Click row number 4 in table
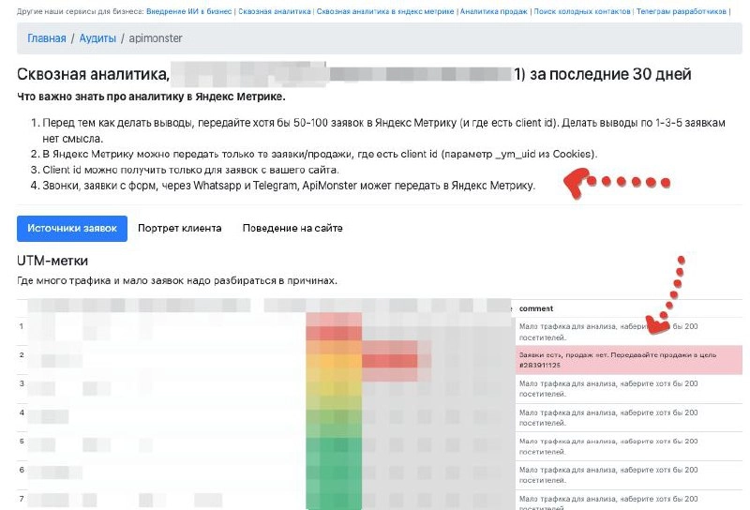Image resolution: width=750 pixels, height=510 pixels. [x=22, y=412]
